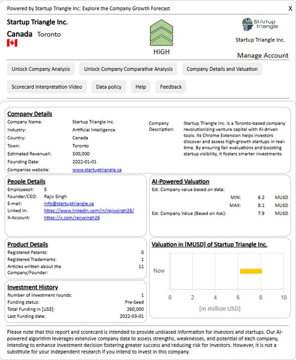Screen dimensions: 296x360
Task: Click the MAX valuation value 8.1
Action: [261, 205]
